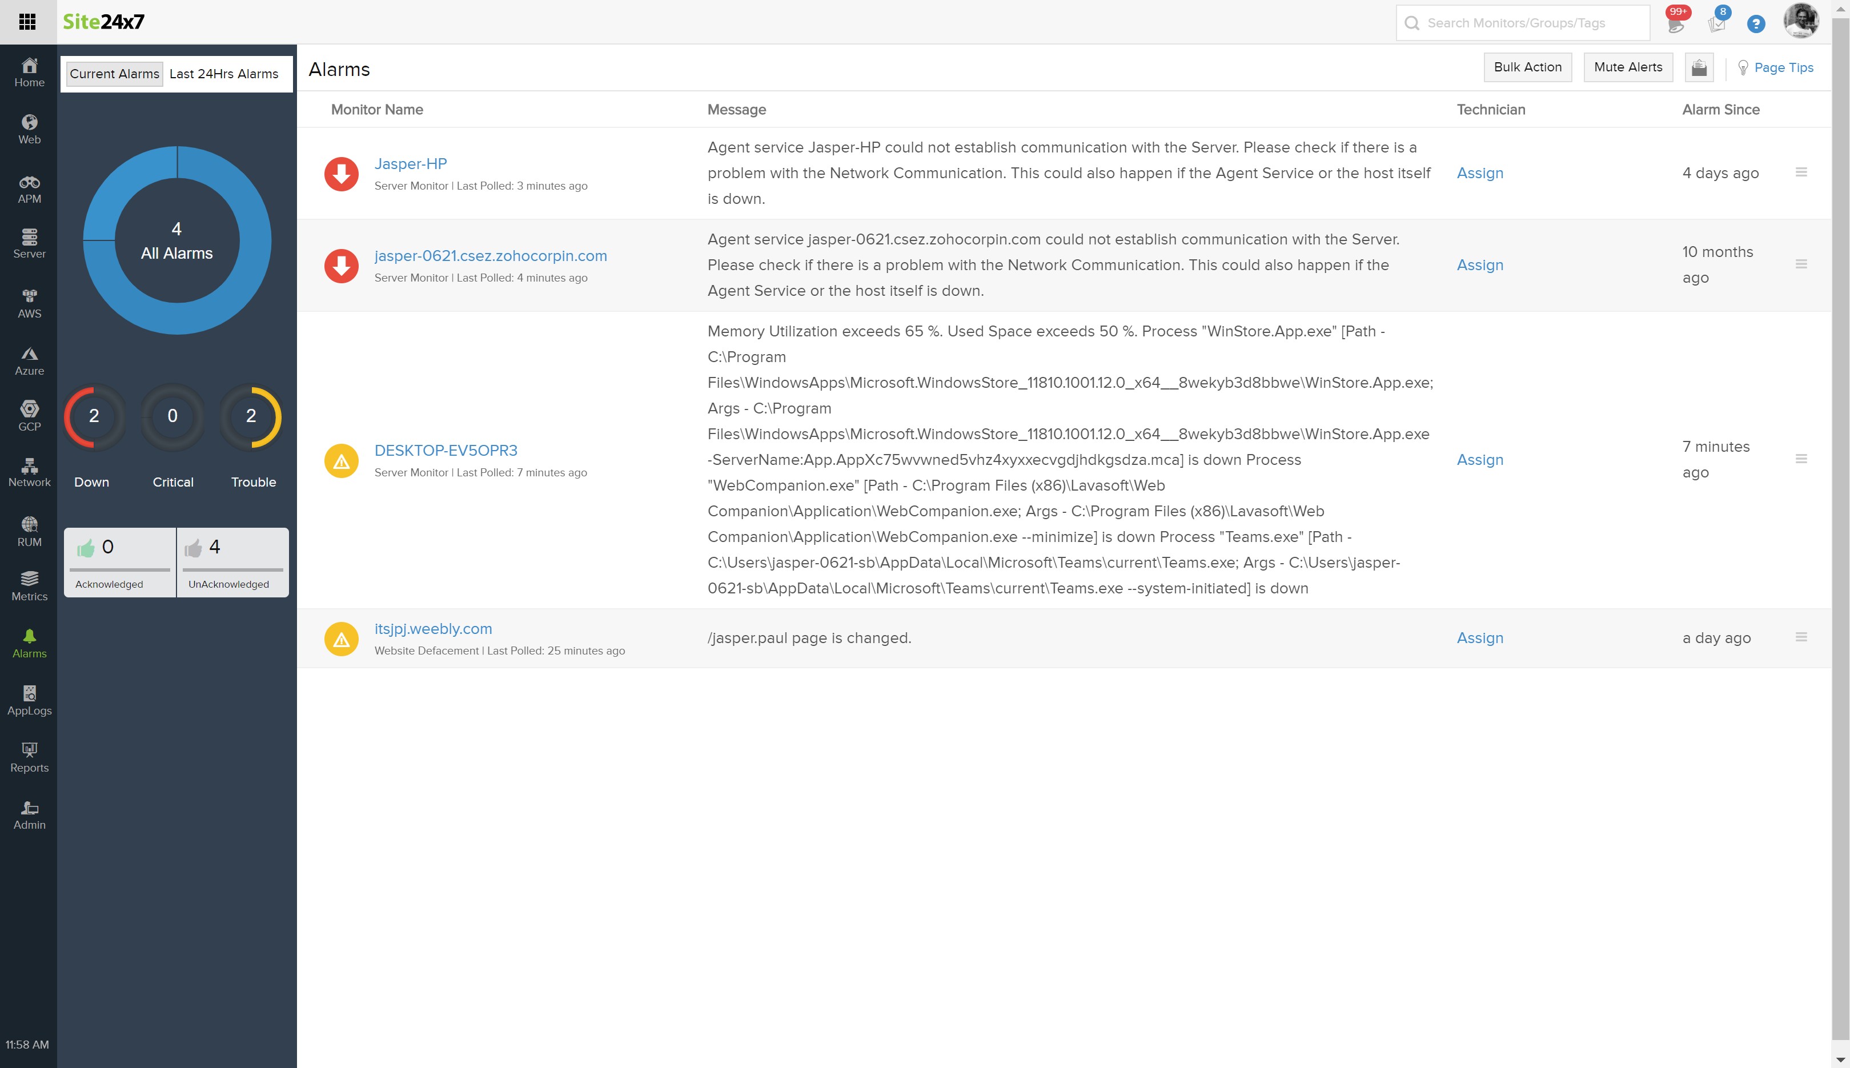Switch to the Last 24Hrs Alarms tab
Viewport: 1850px width, 1068px height.
pyautogui.click(x=224, y=74)
